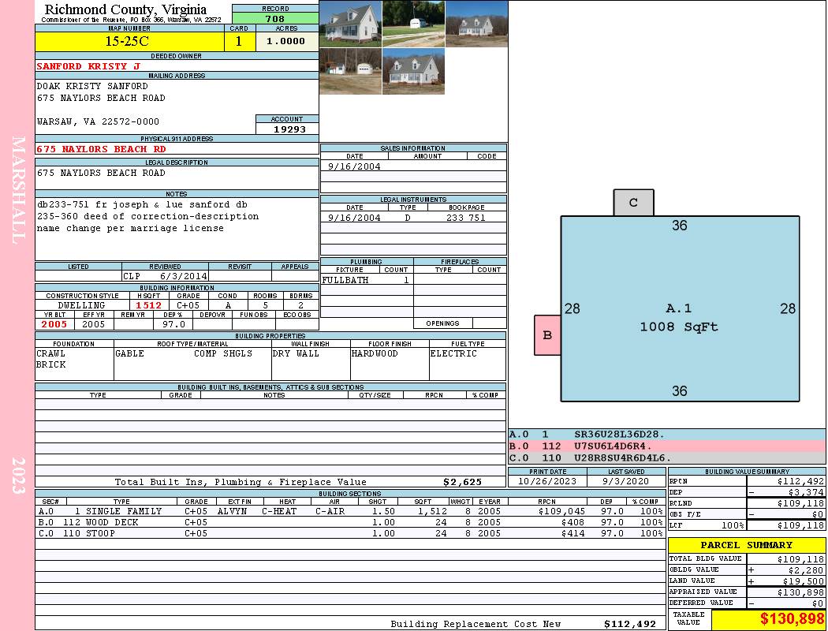
Task: Select the yellow map number 15-25C field
Action: (x=128, y=41)
